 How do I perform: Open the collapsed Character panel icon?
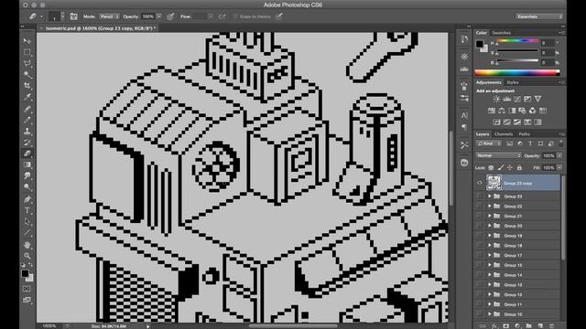[464, 116]
